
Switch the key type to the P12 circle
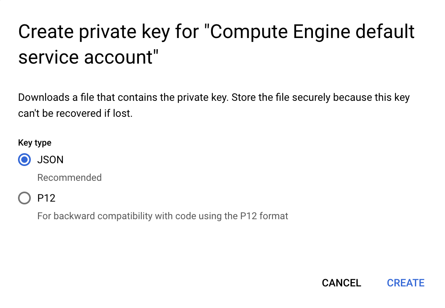[x=24, y=198]
